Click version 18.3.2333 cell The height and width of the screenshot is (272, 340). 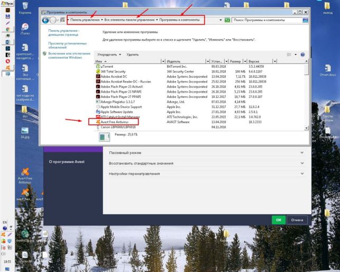(x=255, y=122)
